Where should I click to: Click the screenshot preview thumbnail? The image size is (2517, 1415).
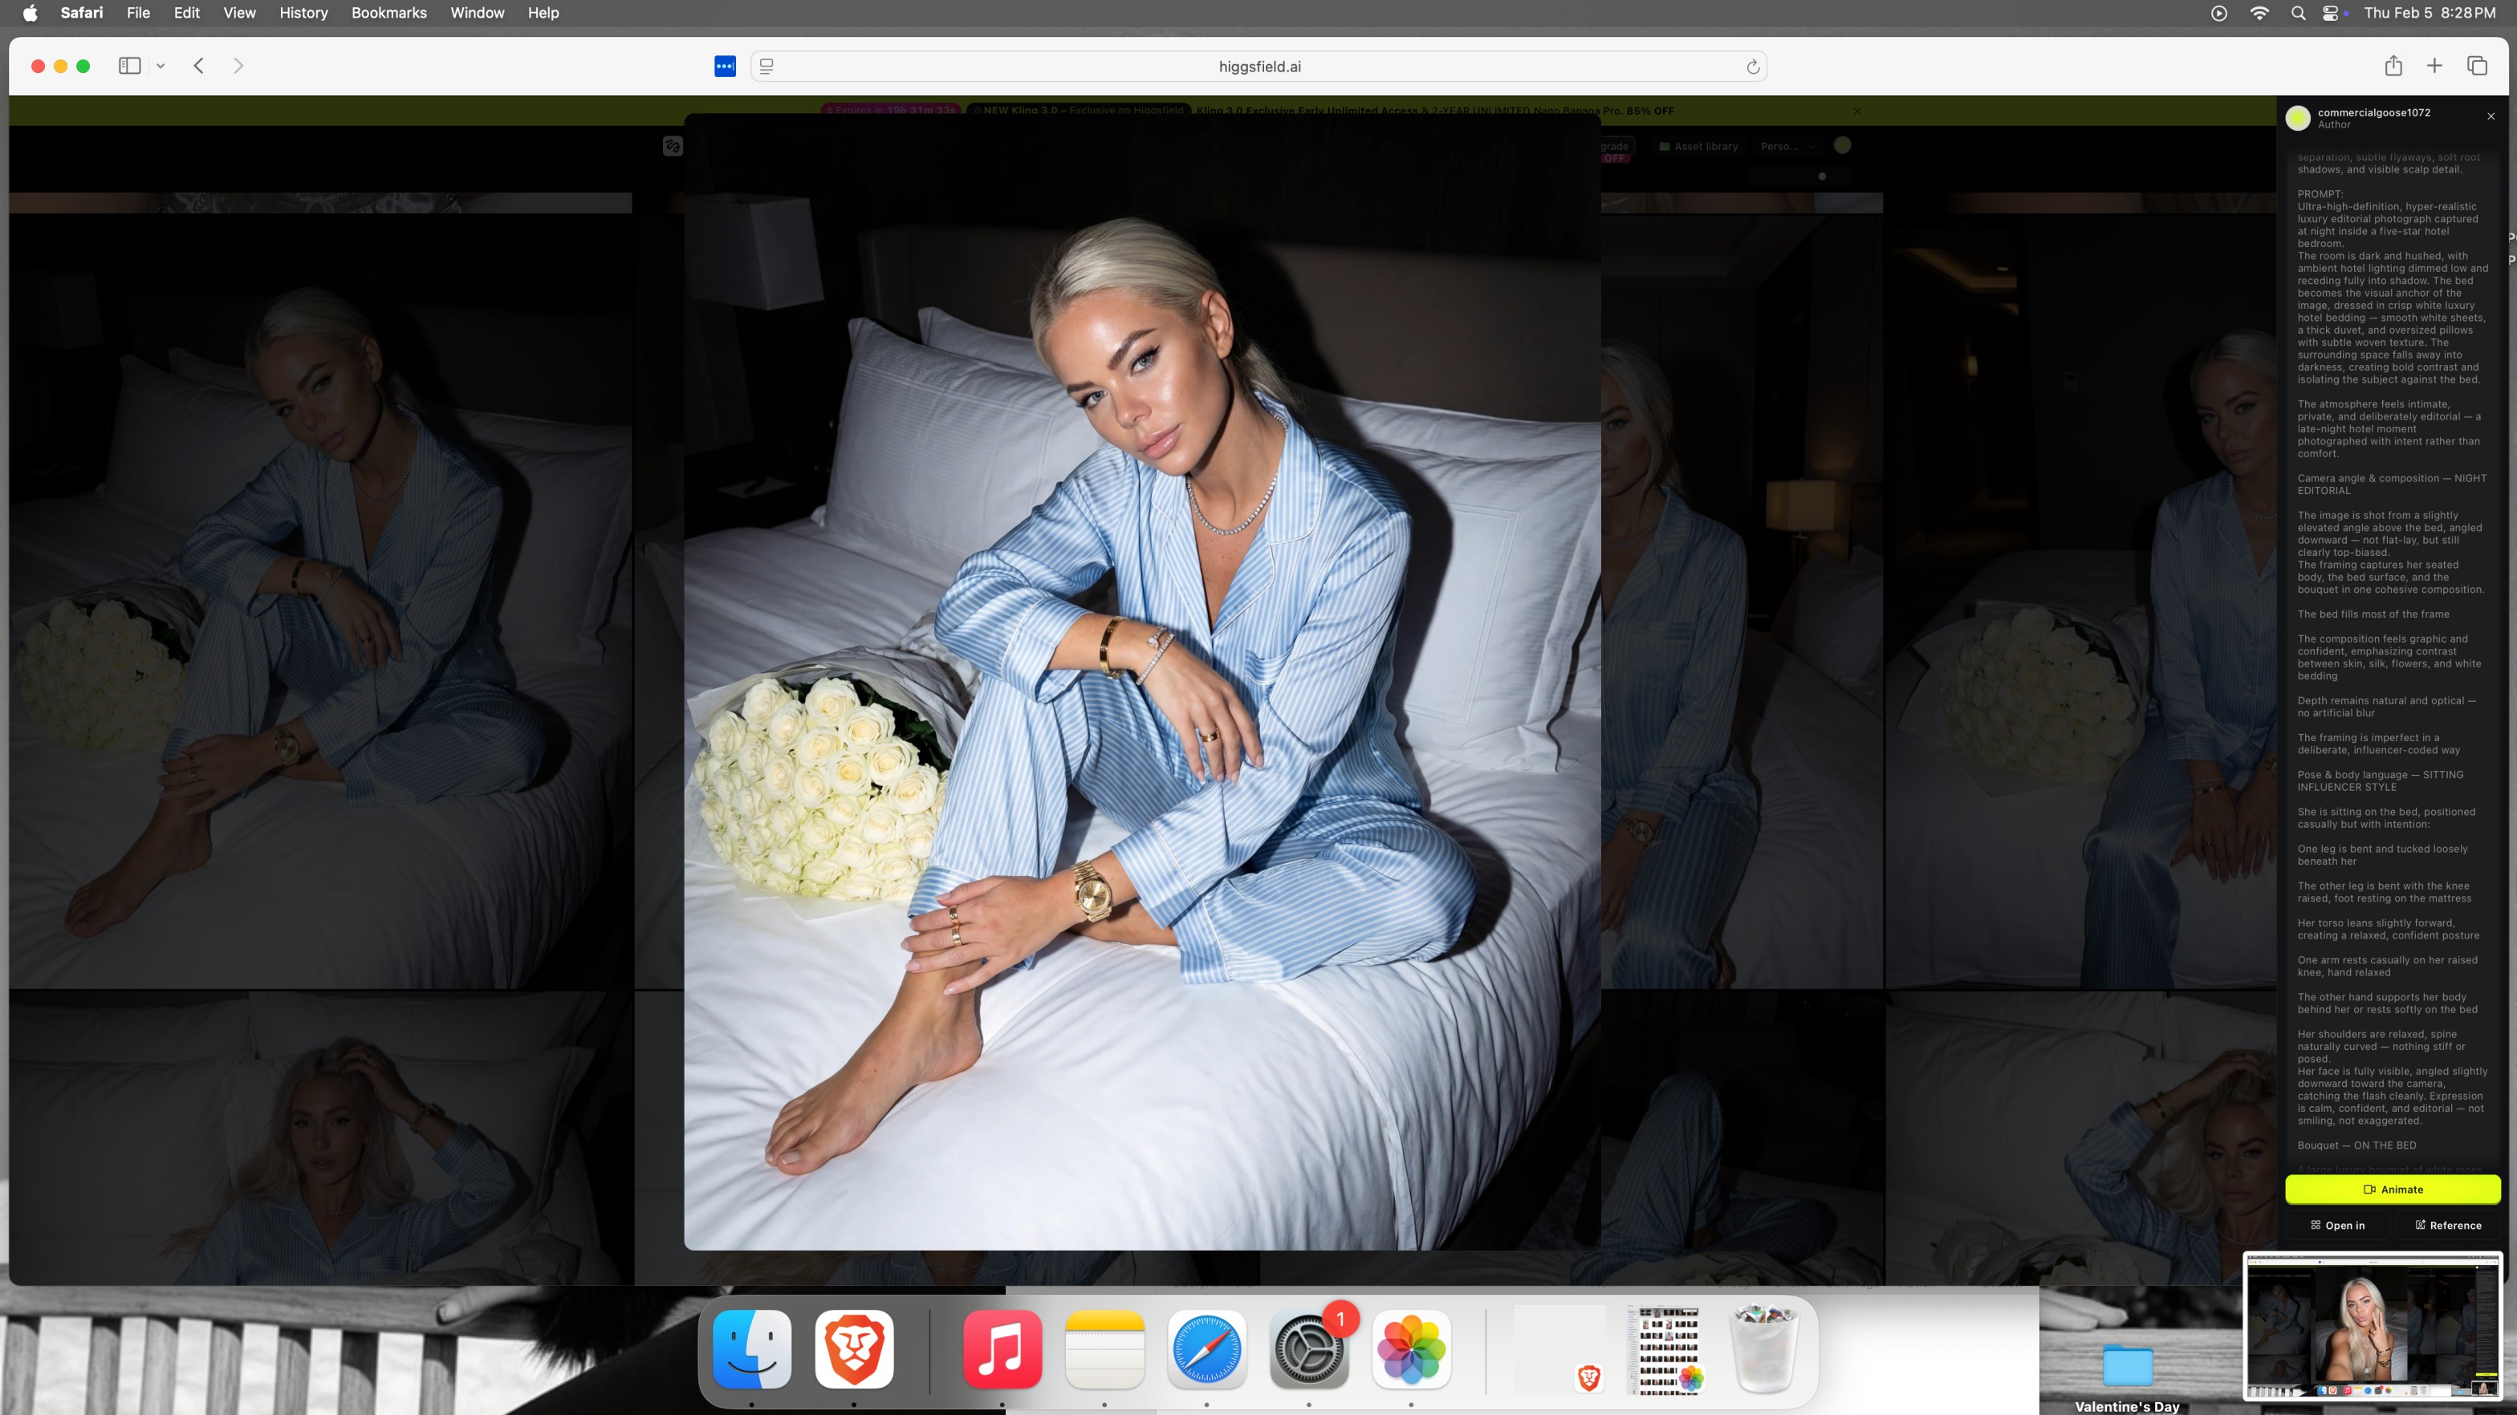[x=2372, y=1326]
